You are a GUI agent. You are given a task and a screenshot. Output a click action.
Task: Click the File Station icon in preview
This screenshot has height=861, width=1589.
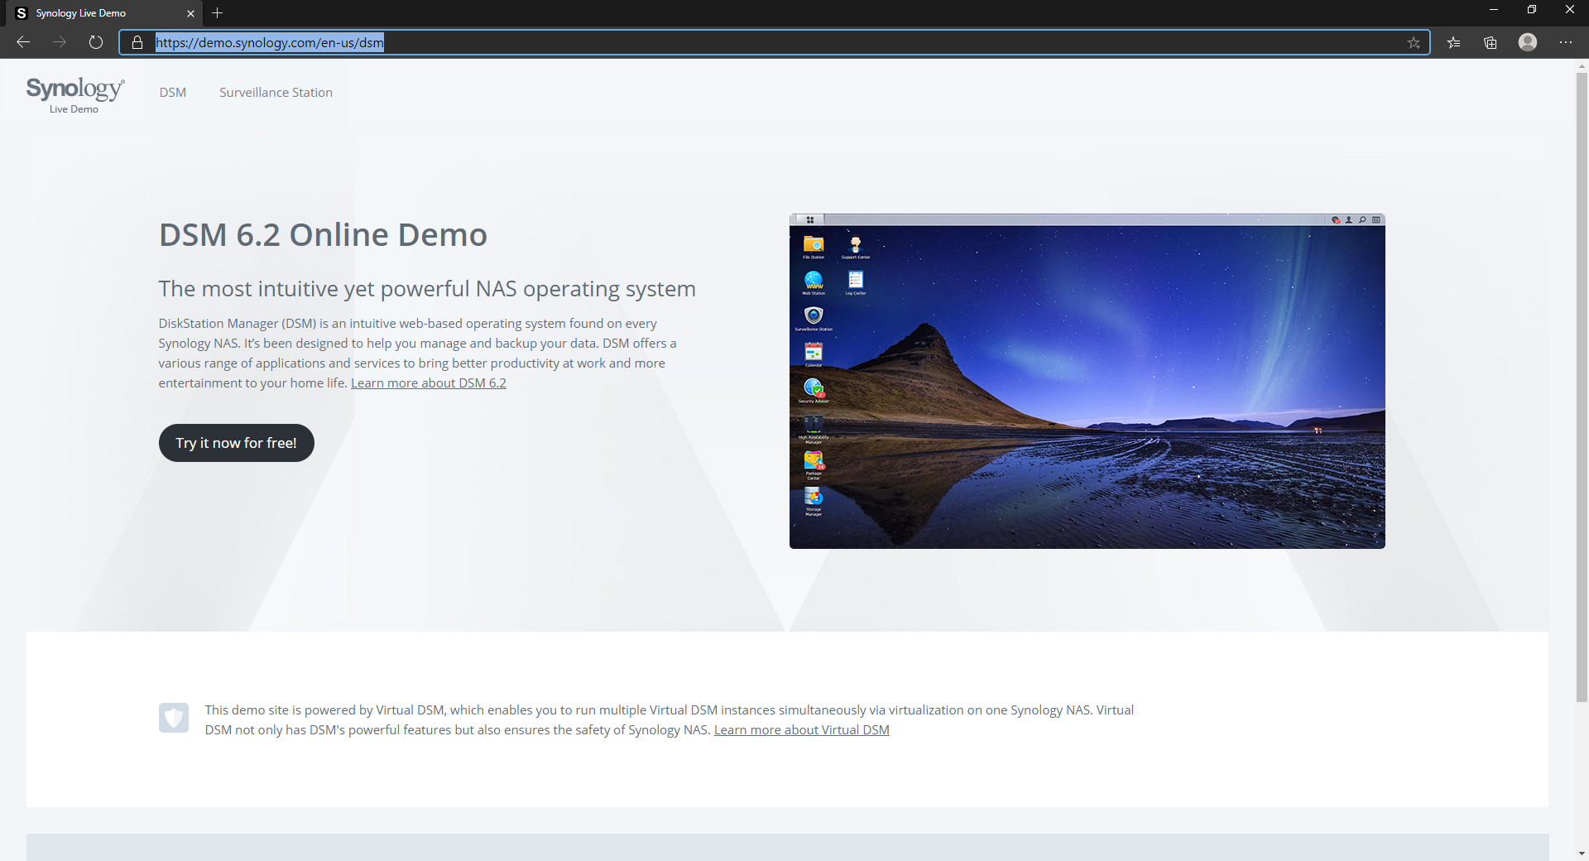814,247
